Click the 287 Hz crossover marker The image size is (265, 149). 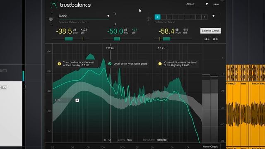tap(110, 48)
